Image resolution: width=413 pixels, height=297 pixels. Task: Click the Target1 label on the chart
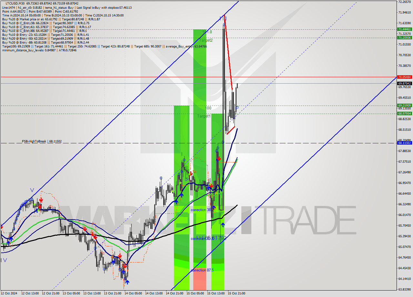coord(204,116)
